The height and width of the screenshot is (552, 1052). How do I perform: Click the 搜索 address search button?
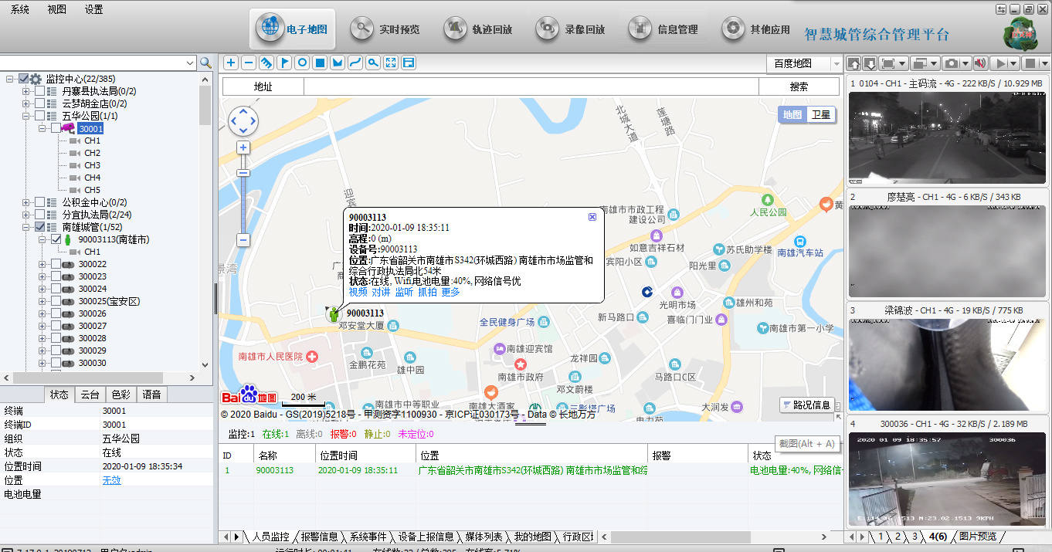(799, 87)
